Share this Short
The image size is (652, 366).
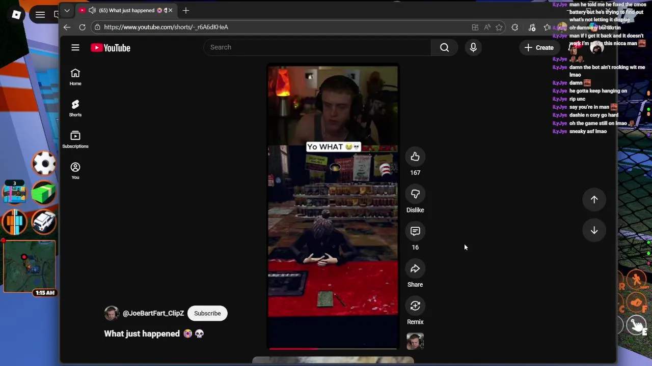point(415,268)
